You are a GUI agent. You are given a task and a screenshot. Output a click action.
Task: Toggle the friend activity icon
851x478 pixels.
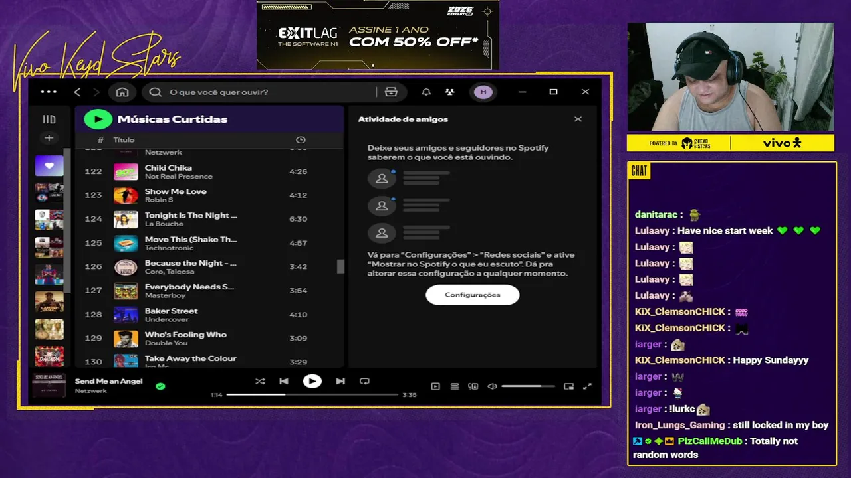pyautogui.click(x=450, y=92)
